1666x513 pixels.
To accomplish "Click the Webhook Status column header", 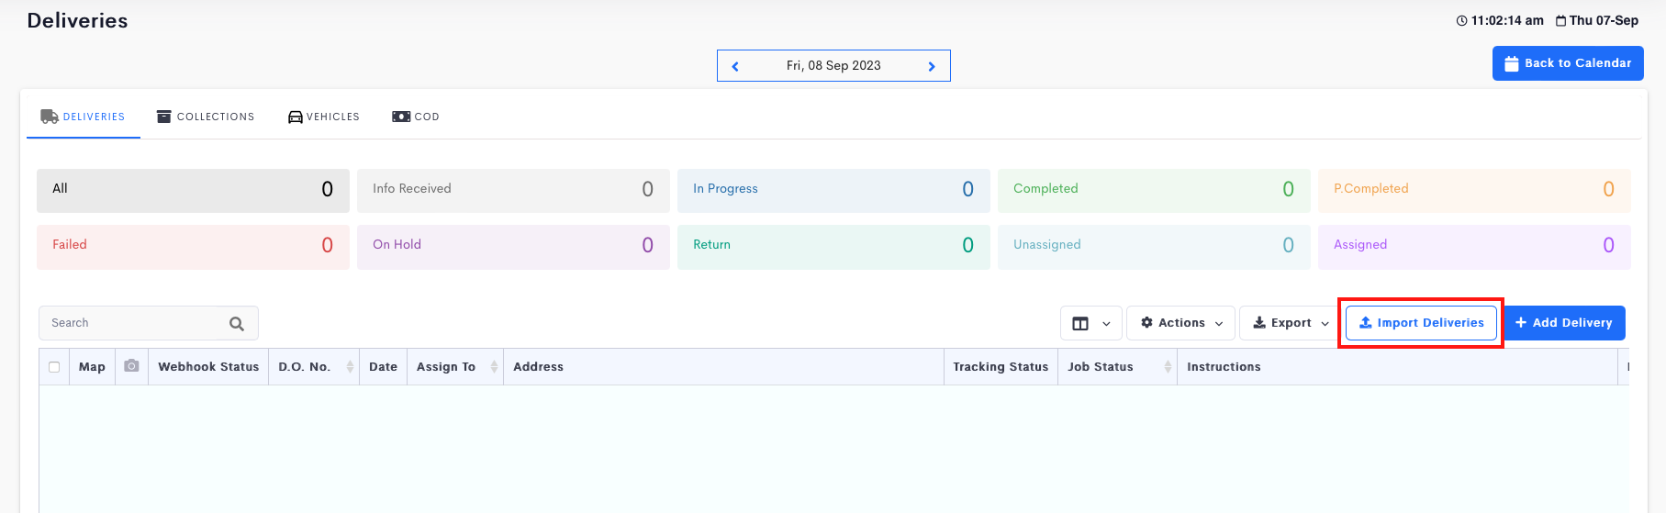I will (x=208, y=366).
